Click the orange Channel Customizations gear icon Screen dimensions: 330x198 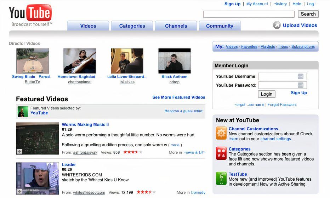221,133
